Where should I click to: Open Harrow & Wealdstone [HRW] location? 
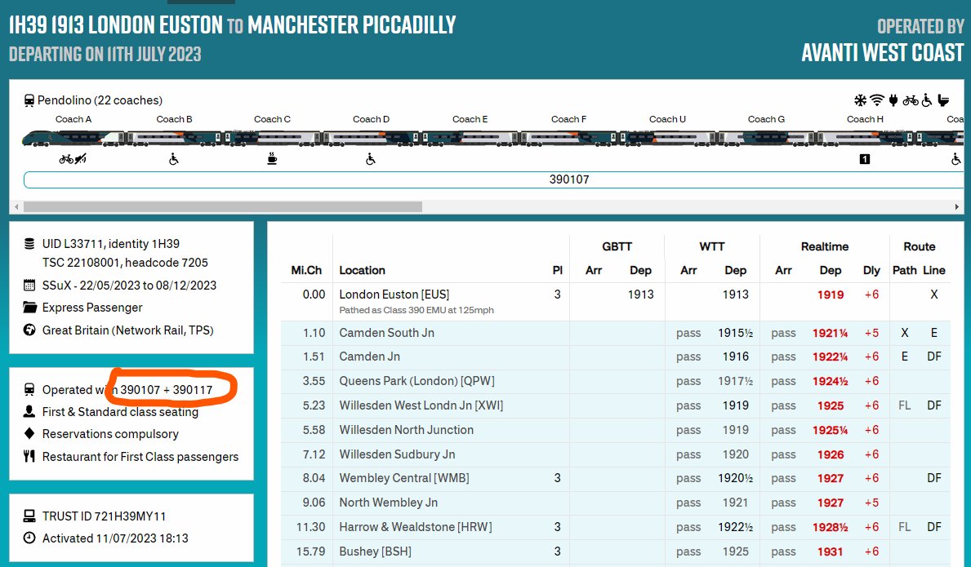click(416, 527)
